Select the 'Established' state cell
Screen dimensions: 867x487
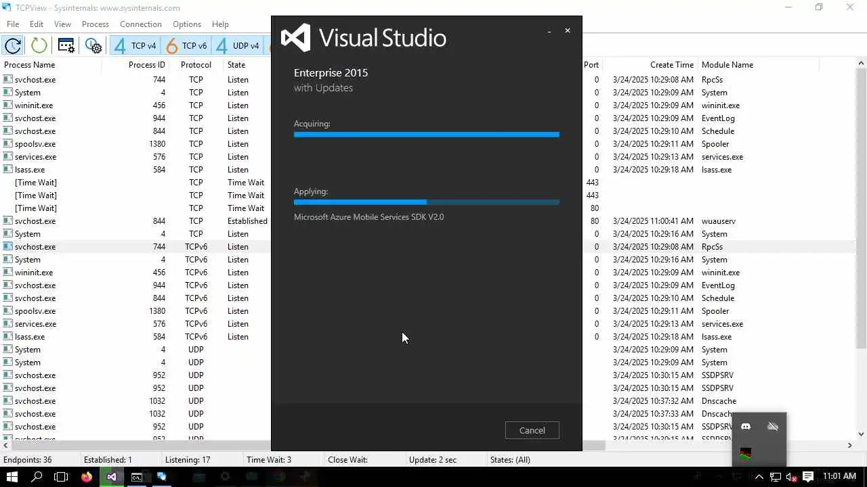[247, 221]
